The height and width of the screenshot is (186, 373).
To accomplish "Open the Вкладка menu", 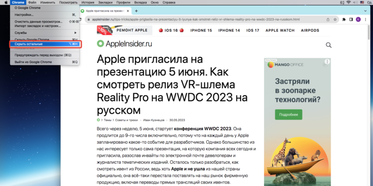I will pos(141,3).
